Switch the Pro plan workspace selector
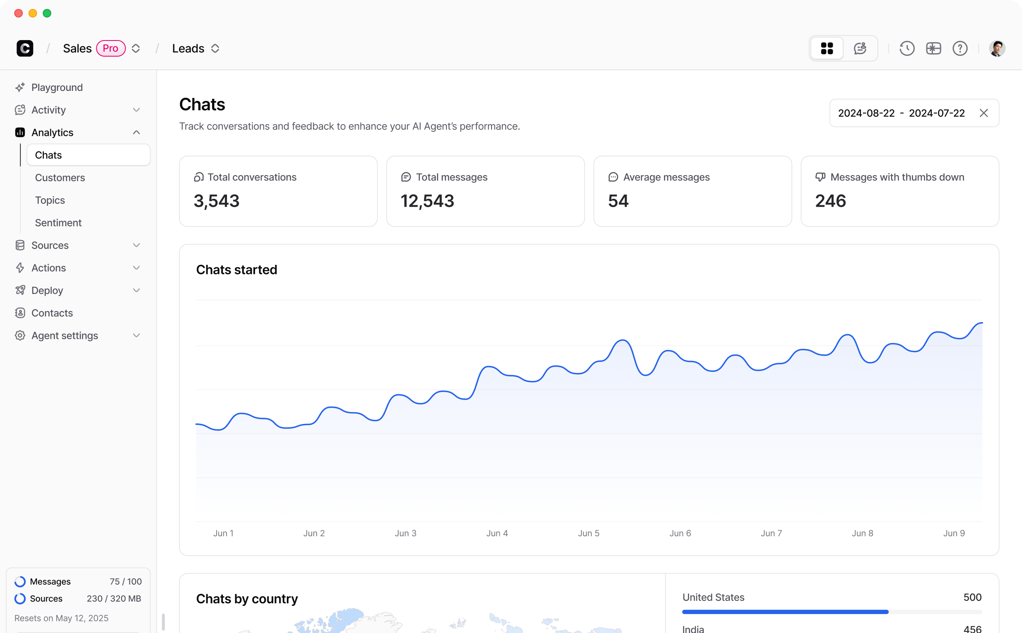1022x633 pixels. [x=136, y=48]
